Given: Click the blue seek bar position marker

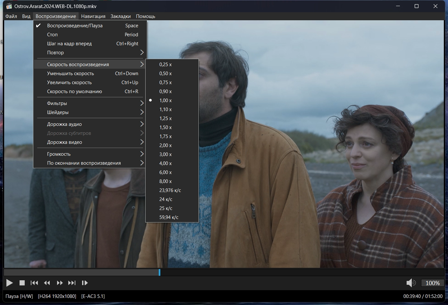Looking at the screenshot, I should tap(159, 273).
